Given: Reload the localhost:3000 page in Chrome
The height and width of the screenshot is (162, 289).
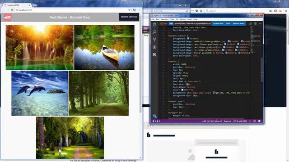Looking at the screenshot, I should (x=12, y=10).
